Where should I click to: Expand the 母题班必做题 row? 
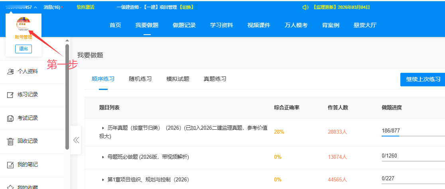pos(103,157)
